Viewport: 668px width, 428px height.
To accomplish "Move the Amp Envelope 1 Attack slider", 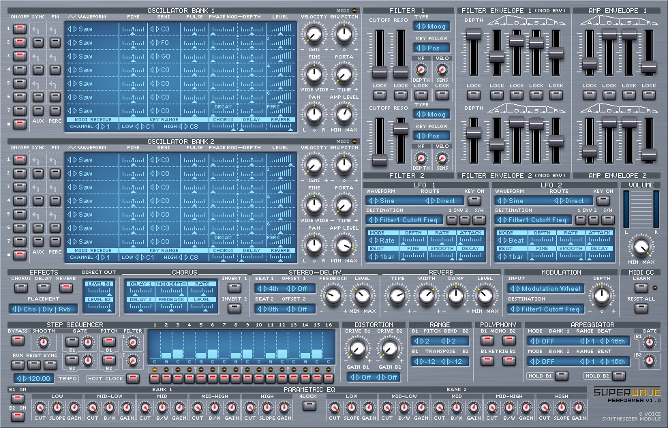I will [x=590, y=63].
